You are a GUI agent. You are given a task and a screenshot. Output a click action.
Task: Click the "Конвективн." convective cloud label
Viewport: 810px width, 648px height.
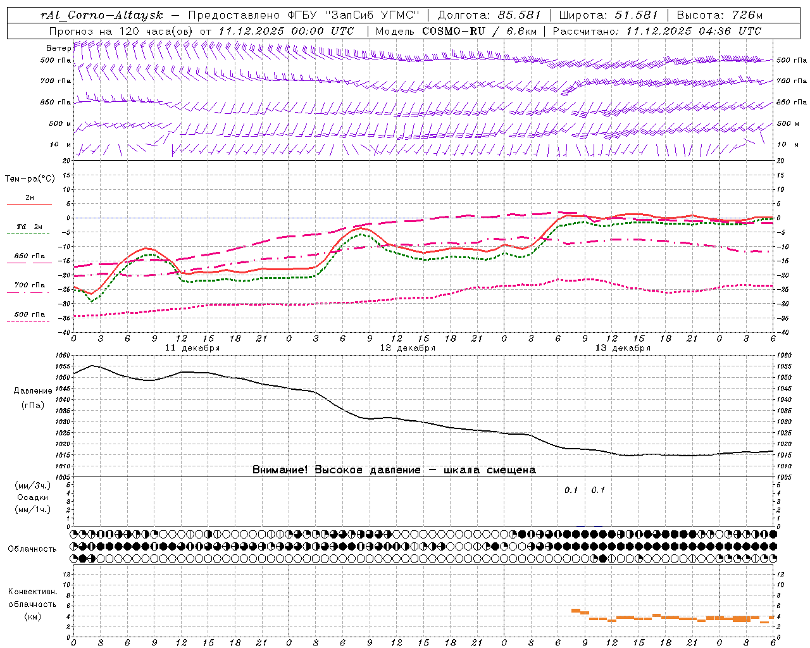(x=33, y=592)
